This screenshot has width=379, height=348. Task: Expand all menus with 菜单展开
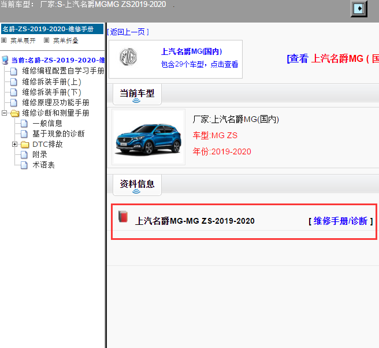point(23,40)
